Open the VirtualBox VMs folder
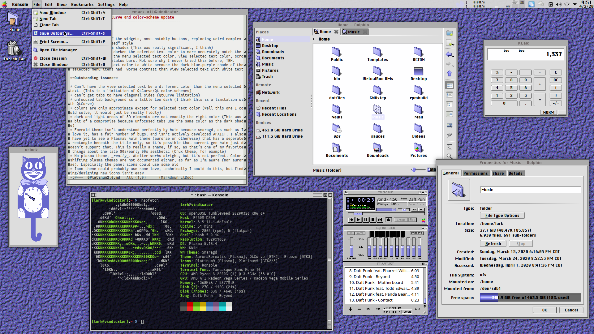Image resolution: width=594 pixels, height=334 pixels. (377, 73)
